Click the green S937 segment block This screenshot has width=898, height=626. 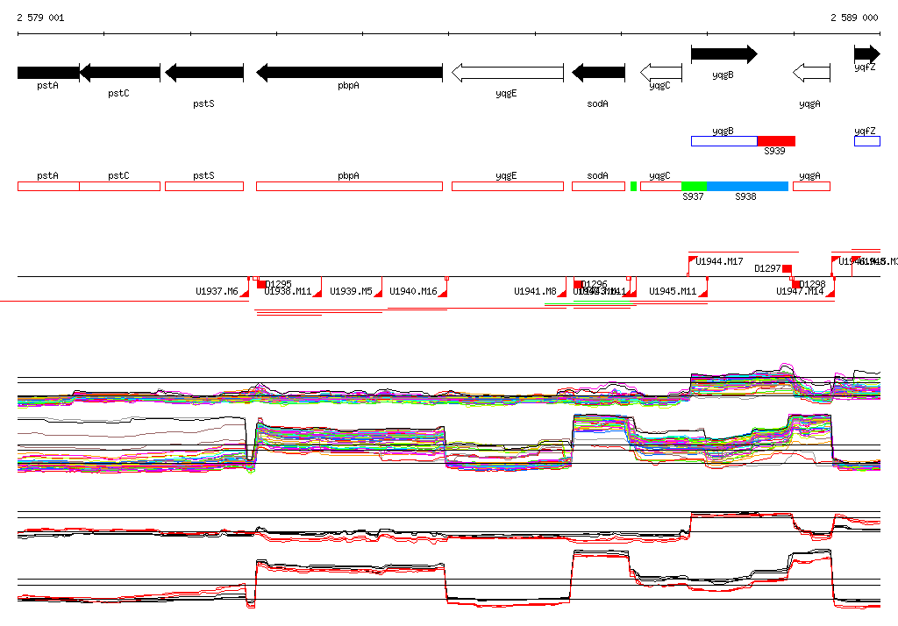point(695,186)
